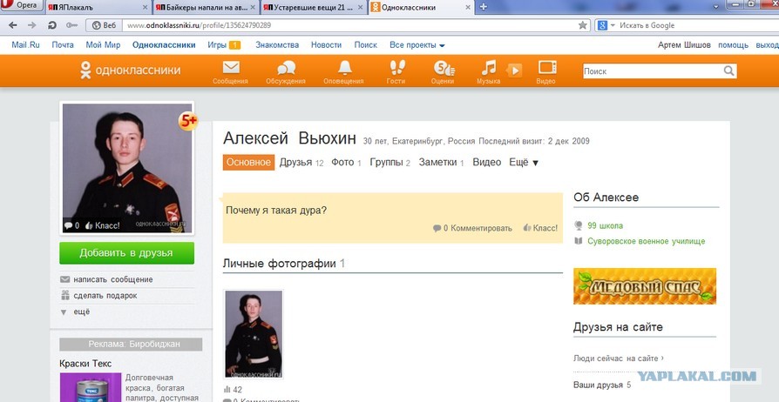Open the Сообщения envelope icon
The height and width of the screenshot is (402, 779).
pyautogui.click(x=231, y=68)
